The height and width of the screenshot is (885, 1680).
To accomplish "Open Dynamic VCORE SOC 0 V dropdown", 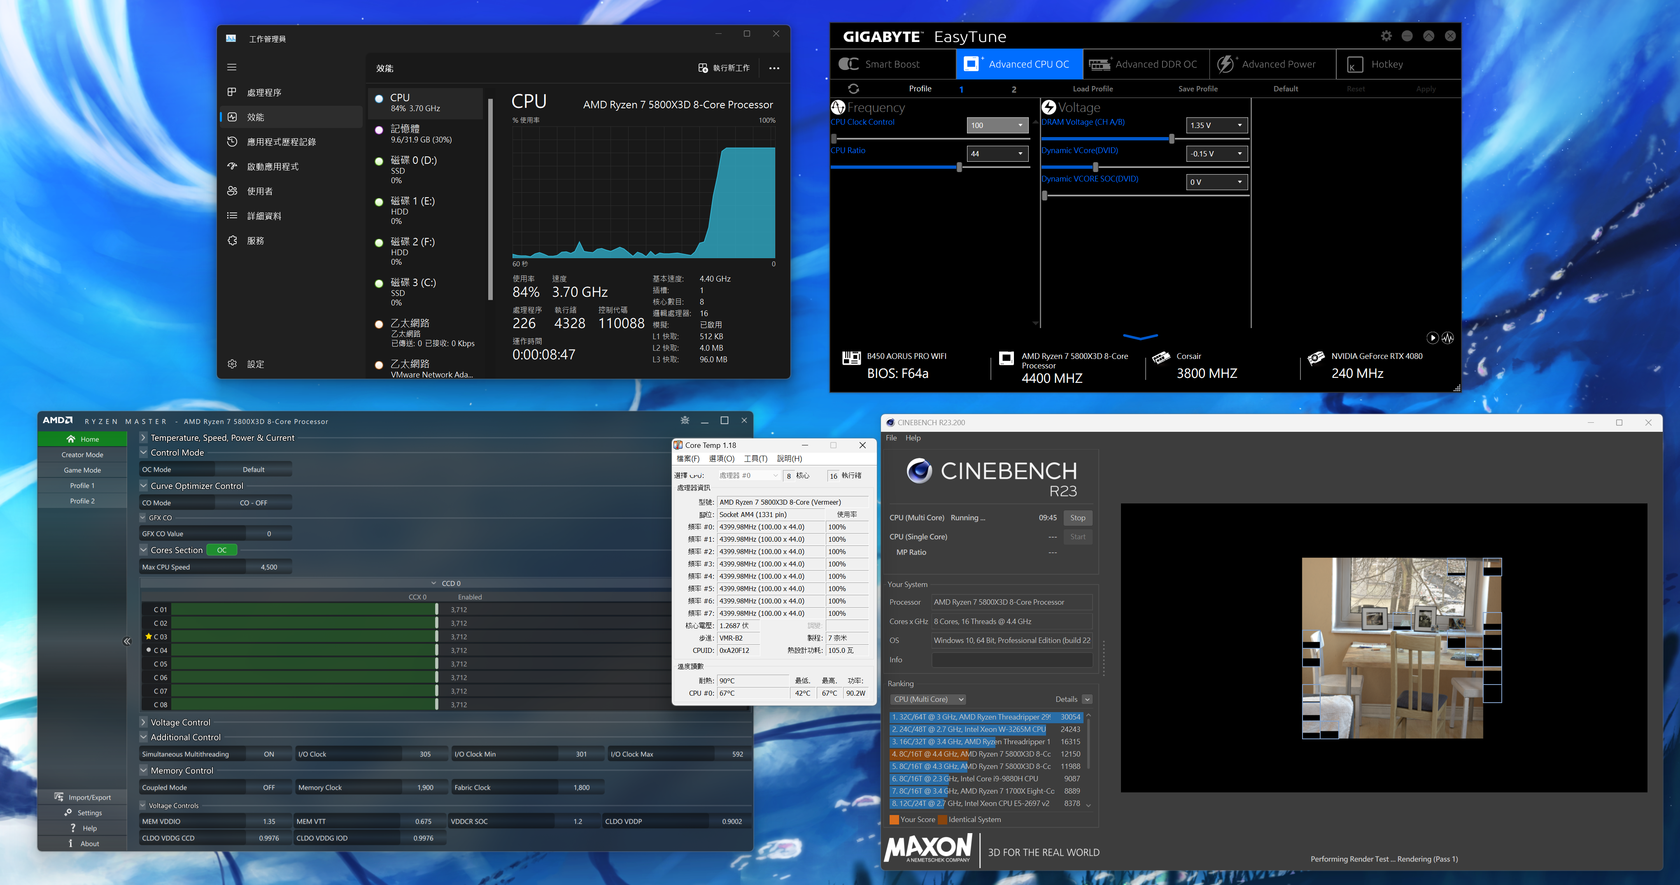I will click(1217, 182).
